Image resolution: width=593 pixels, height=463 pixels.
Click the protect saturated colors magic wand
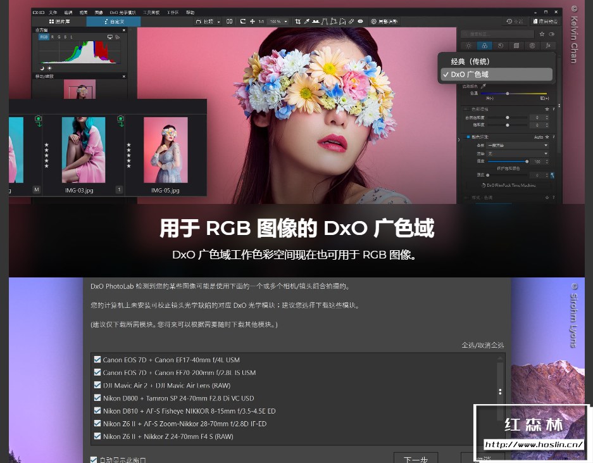552,175
